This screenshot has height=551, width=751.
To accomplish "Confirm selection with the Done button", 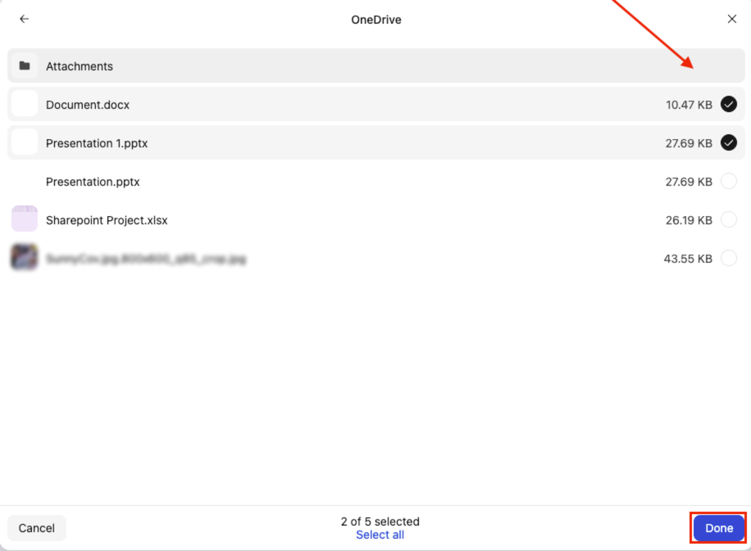I will (x=719, y=528).
